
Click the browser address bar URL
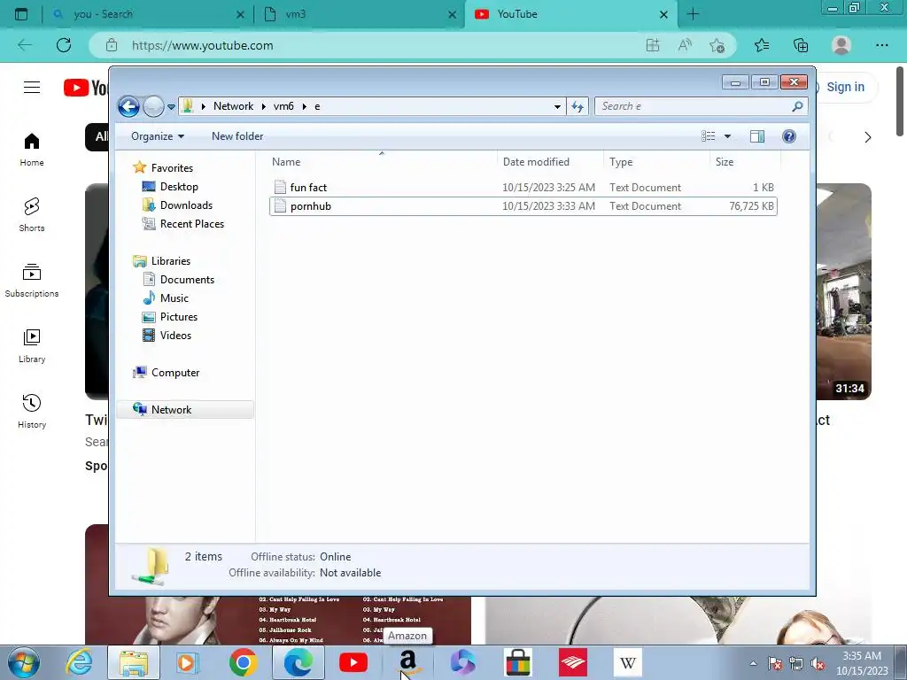pyautogui.click(x=203, y=45)
